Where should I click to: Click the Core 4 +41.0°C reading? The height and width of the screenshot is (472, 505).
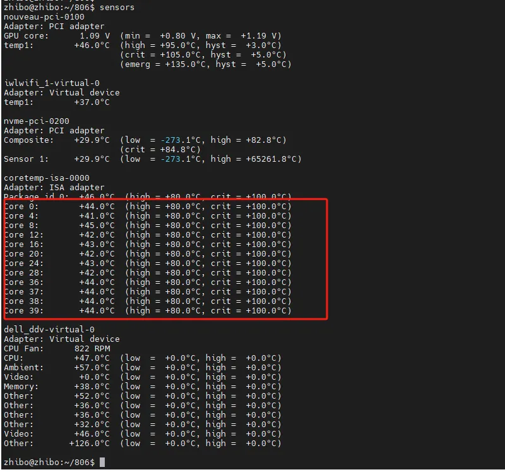pyautogui.click(x=97, y=215)
